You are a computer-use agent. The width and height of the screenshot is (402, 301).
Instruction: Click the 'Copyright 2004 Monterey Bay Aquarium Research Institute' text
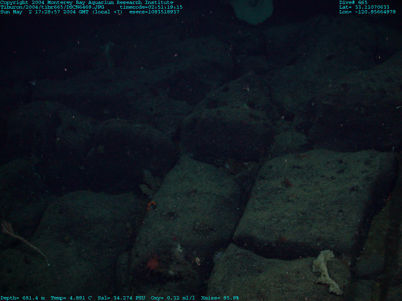pyautogui.click(x=87, y=3)
